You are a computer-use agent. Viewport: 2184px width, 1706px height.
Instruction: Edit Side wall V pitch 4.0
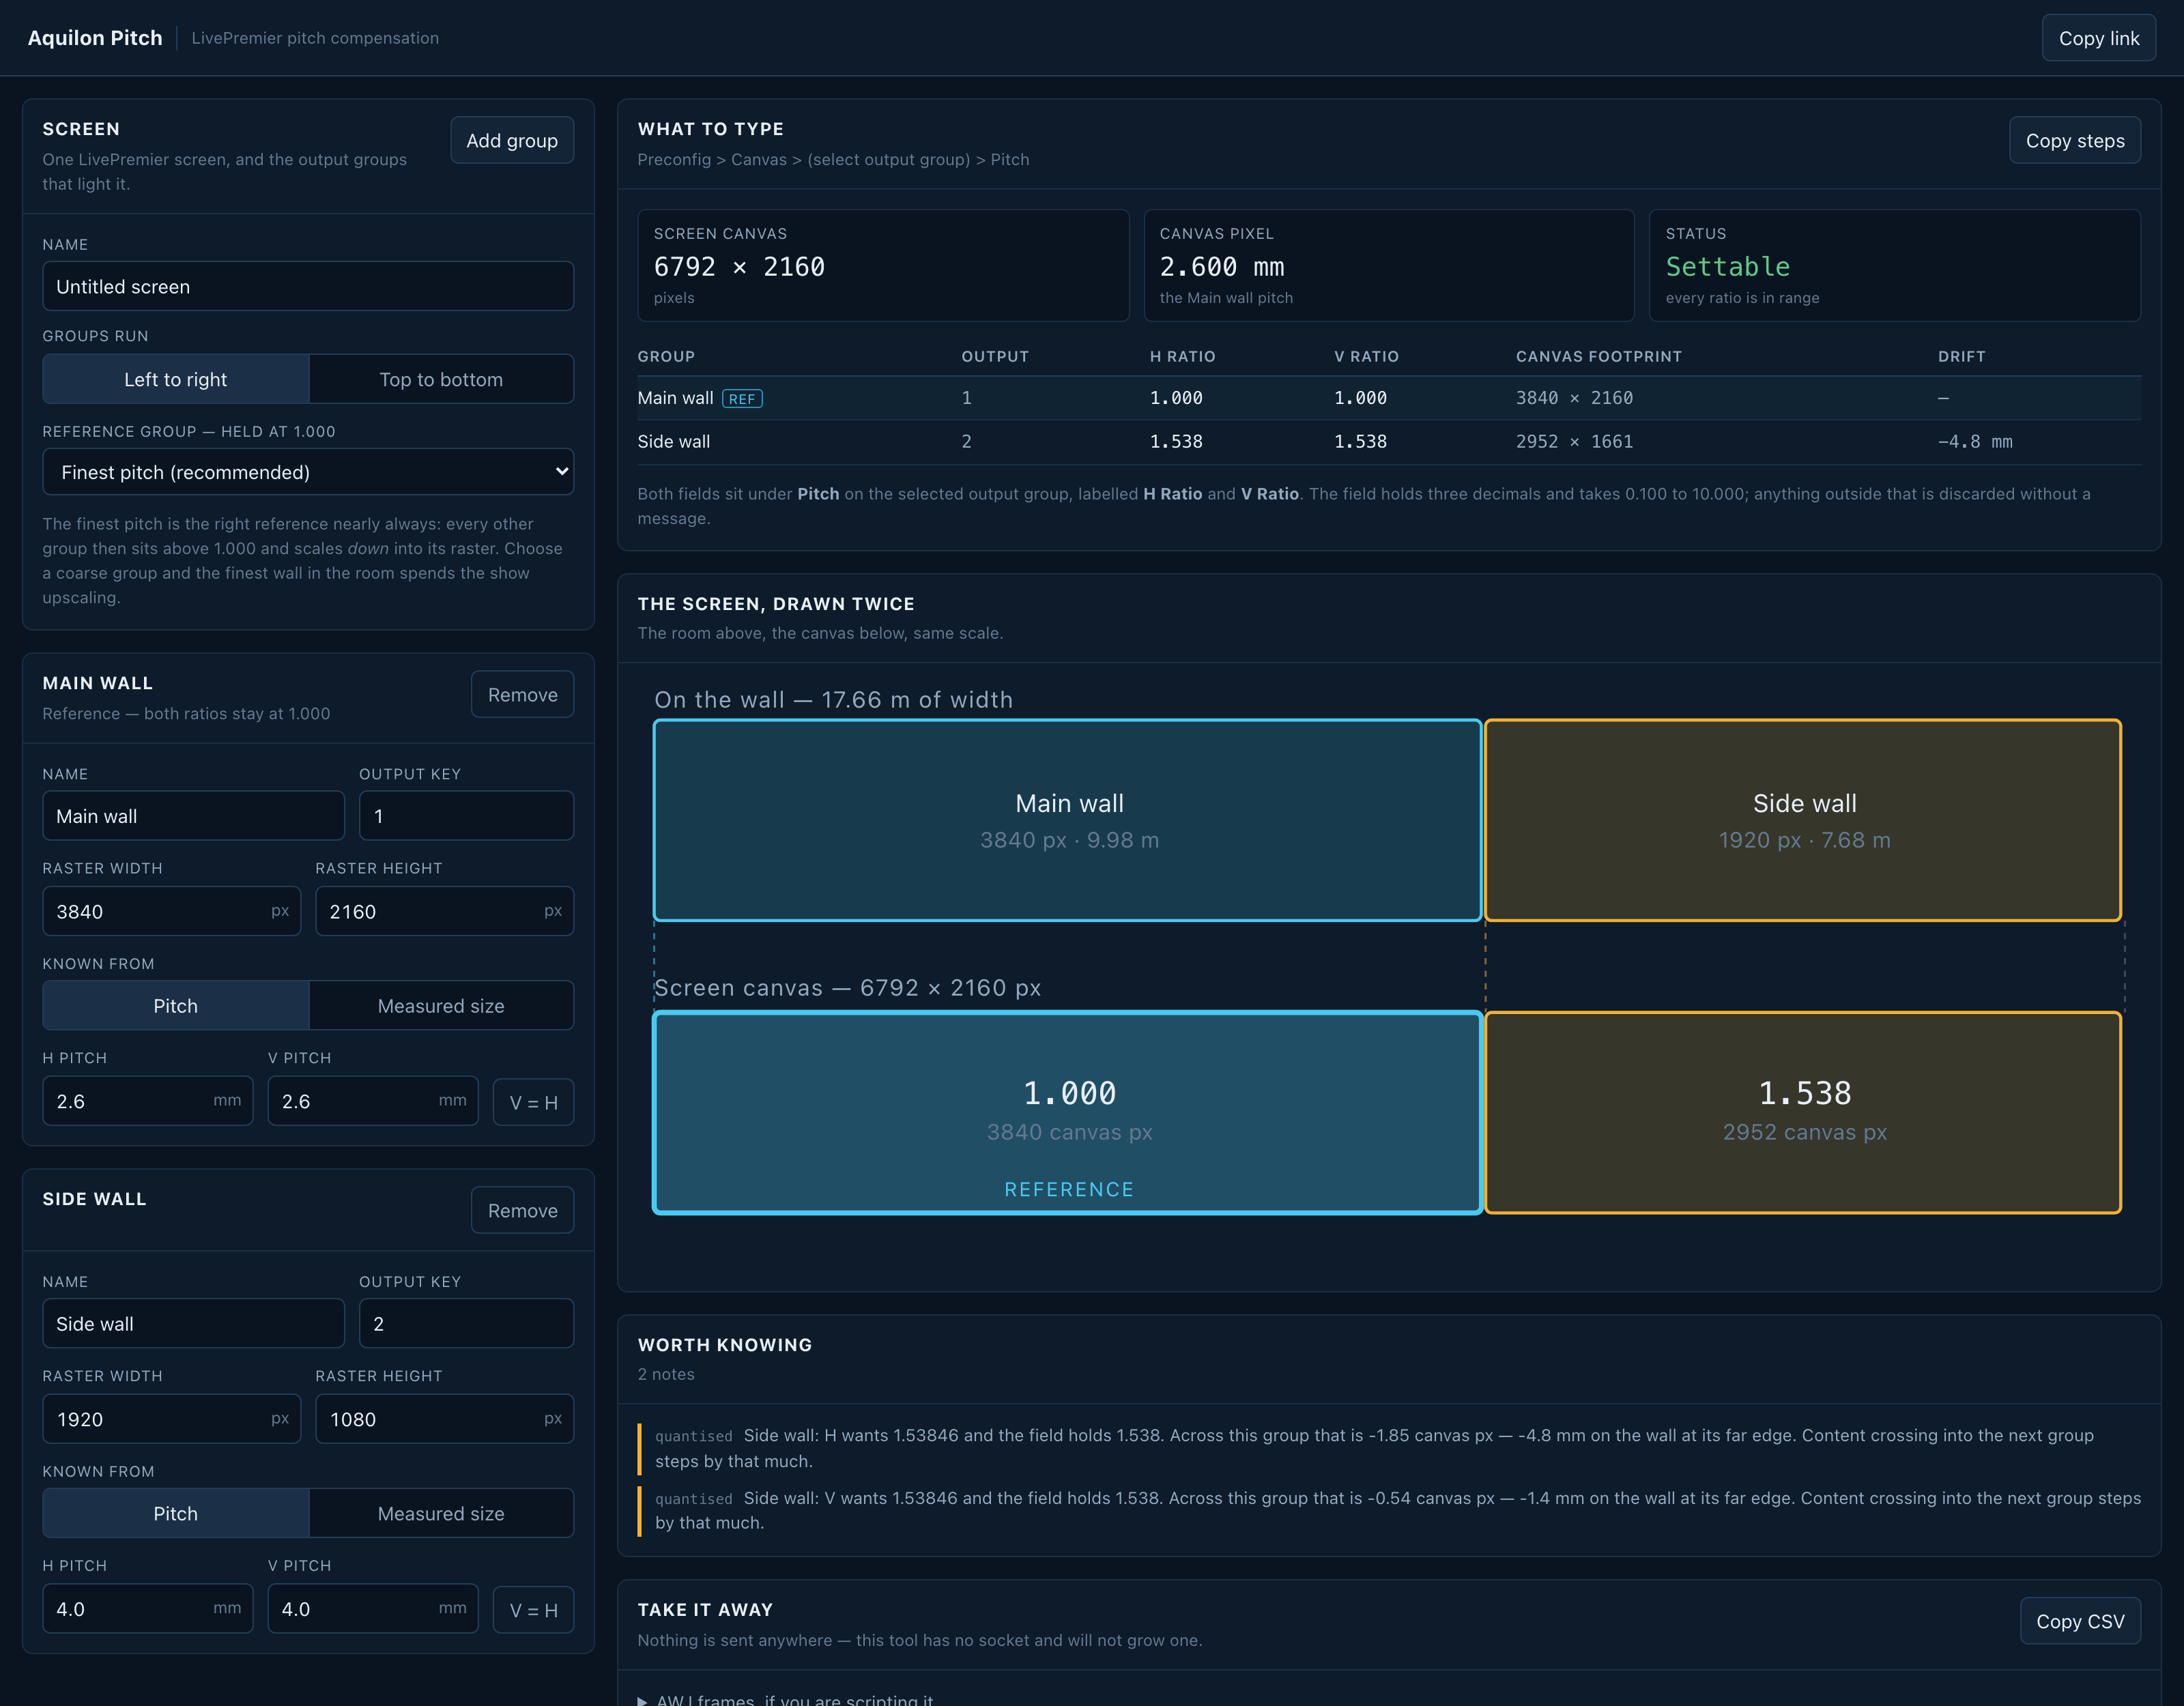pyautogui.click(x=373, y=1609)
